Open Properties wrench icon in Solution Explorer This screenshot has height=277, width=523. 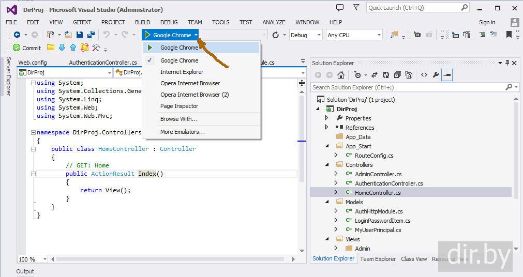(x=436, y=75)
